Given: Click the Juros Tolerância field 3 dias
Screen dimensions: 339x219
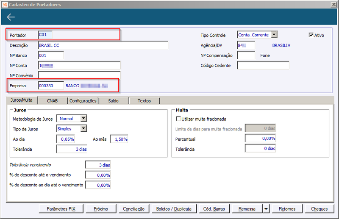Looking at the screenshot, I should tap(72, 149).
